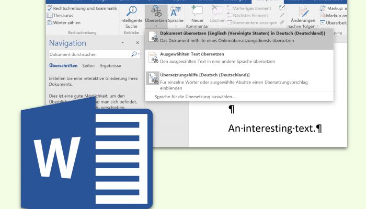Run Rechtschreibung und Grammatik check
Viewport: 366px width, 209px height.
pos(82,8)
